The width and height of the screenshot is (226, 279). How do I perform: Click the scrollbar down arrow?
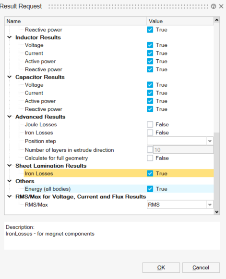coord(216,212)
